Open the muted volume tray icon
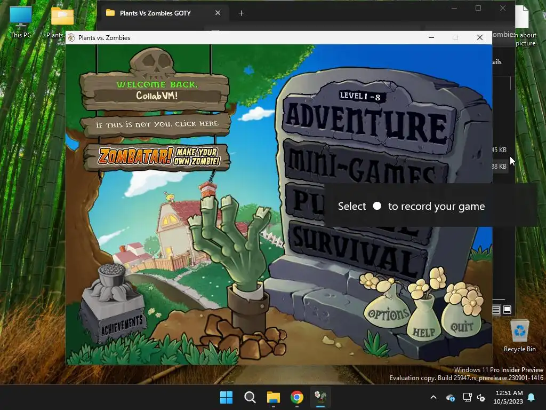 (481, 397)
